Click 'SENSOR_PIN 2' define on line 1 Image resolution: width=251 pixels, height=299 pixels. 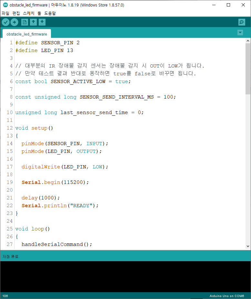[x=60, y=43]
